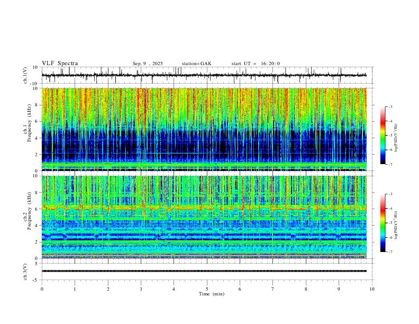The image size is (419, 324).
Task: Click the 'ch.3(V)' axis label
Action: (25, 272)
